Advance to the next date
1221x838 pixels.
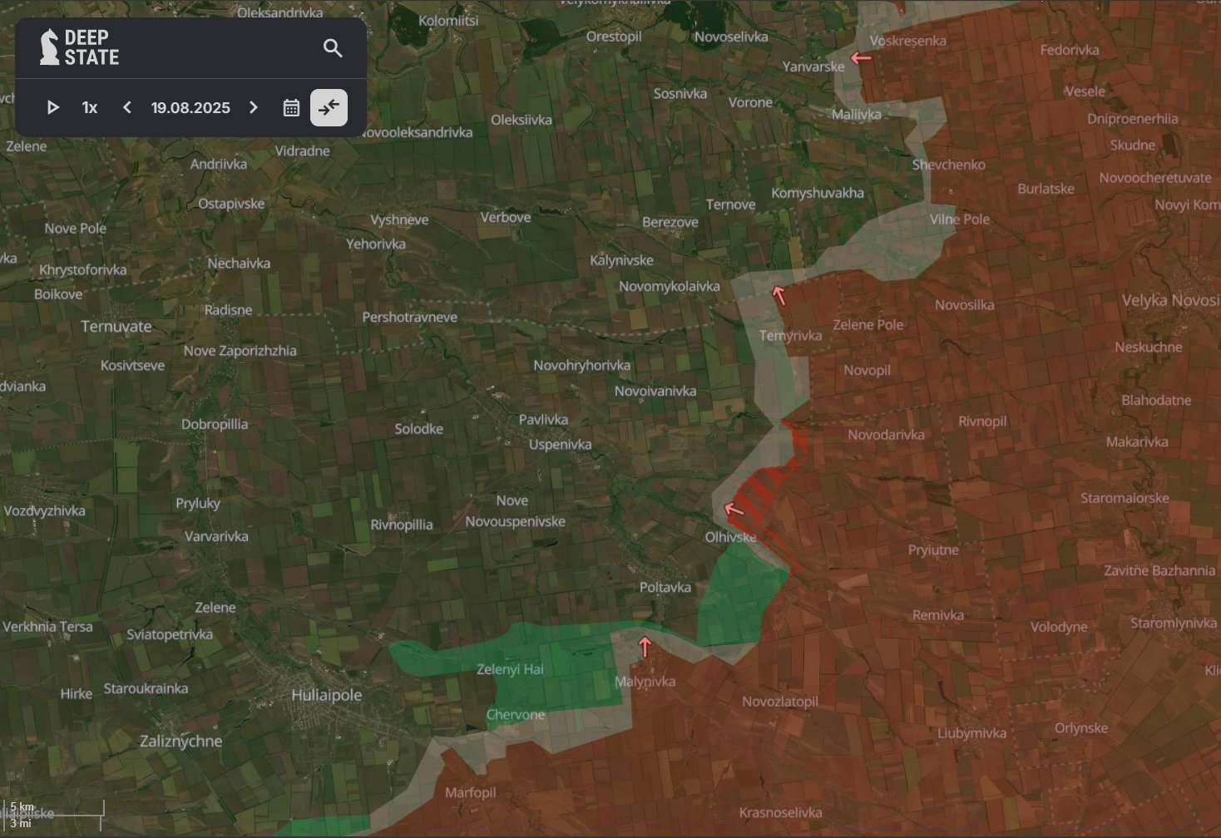pos(254,107)
